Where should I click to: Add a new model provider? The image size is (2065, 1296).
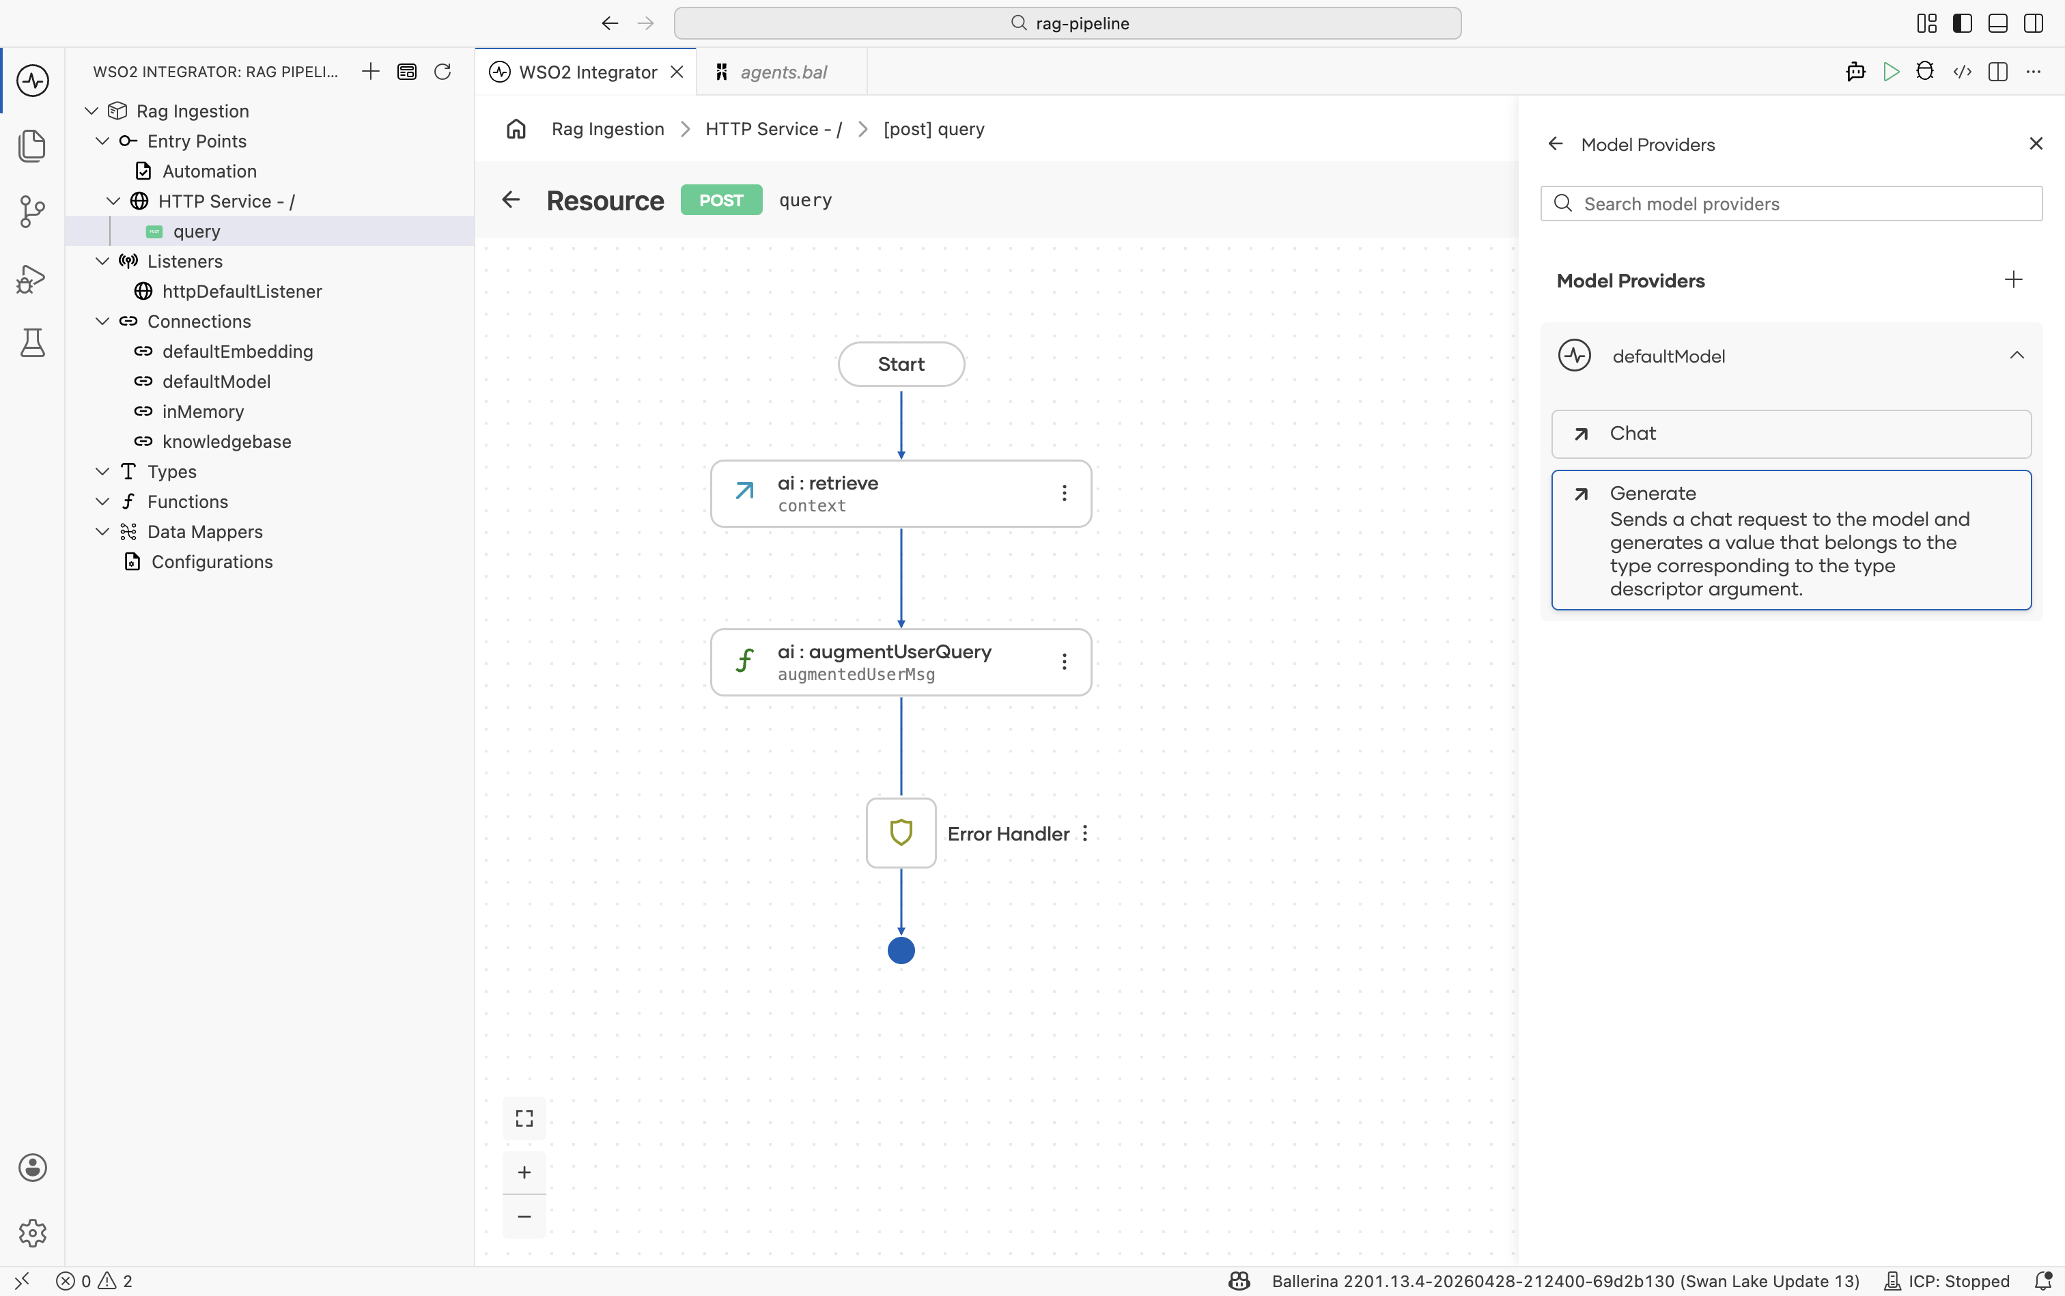[2014, 279]
